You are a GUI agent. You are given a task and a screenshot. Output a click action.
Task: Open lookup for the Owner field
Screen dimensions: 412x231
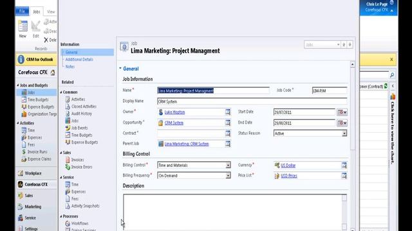[x=228, y=112]
